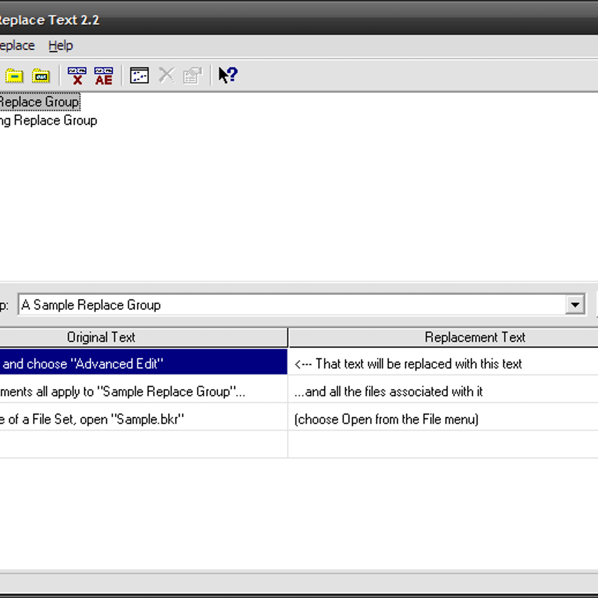Screen dimensions: 598x598
Task: Click the window list toolbar icon
Action: [139, 76]
